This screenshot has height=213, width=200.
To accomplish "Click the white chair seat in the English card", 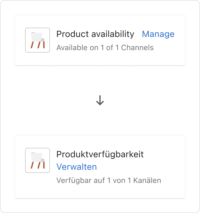I will coord(37,37).
